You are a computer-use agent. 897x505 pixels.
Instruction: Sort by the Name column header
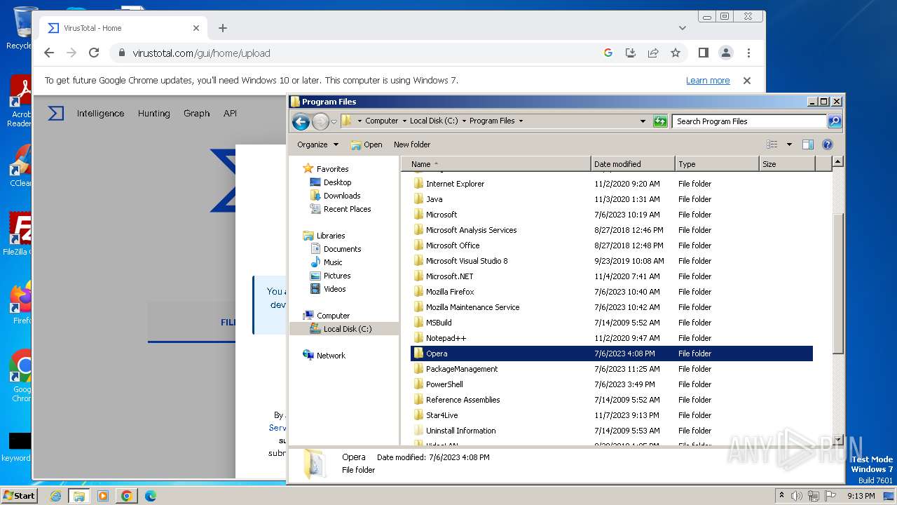[x=496, y=164]
